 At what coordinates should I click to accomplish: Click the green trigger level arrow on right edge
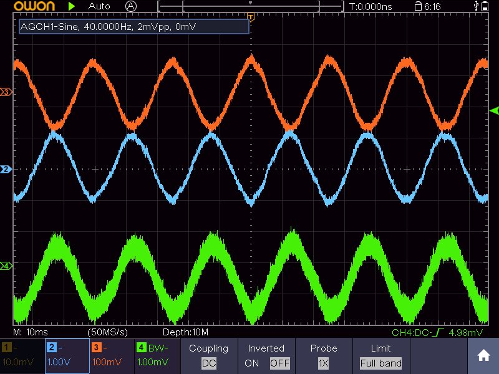tap(494, 111)
